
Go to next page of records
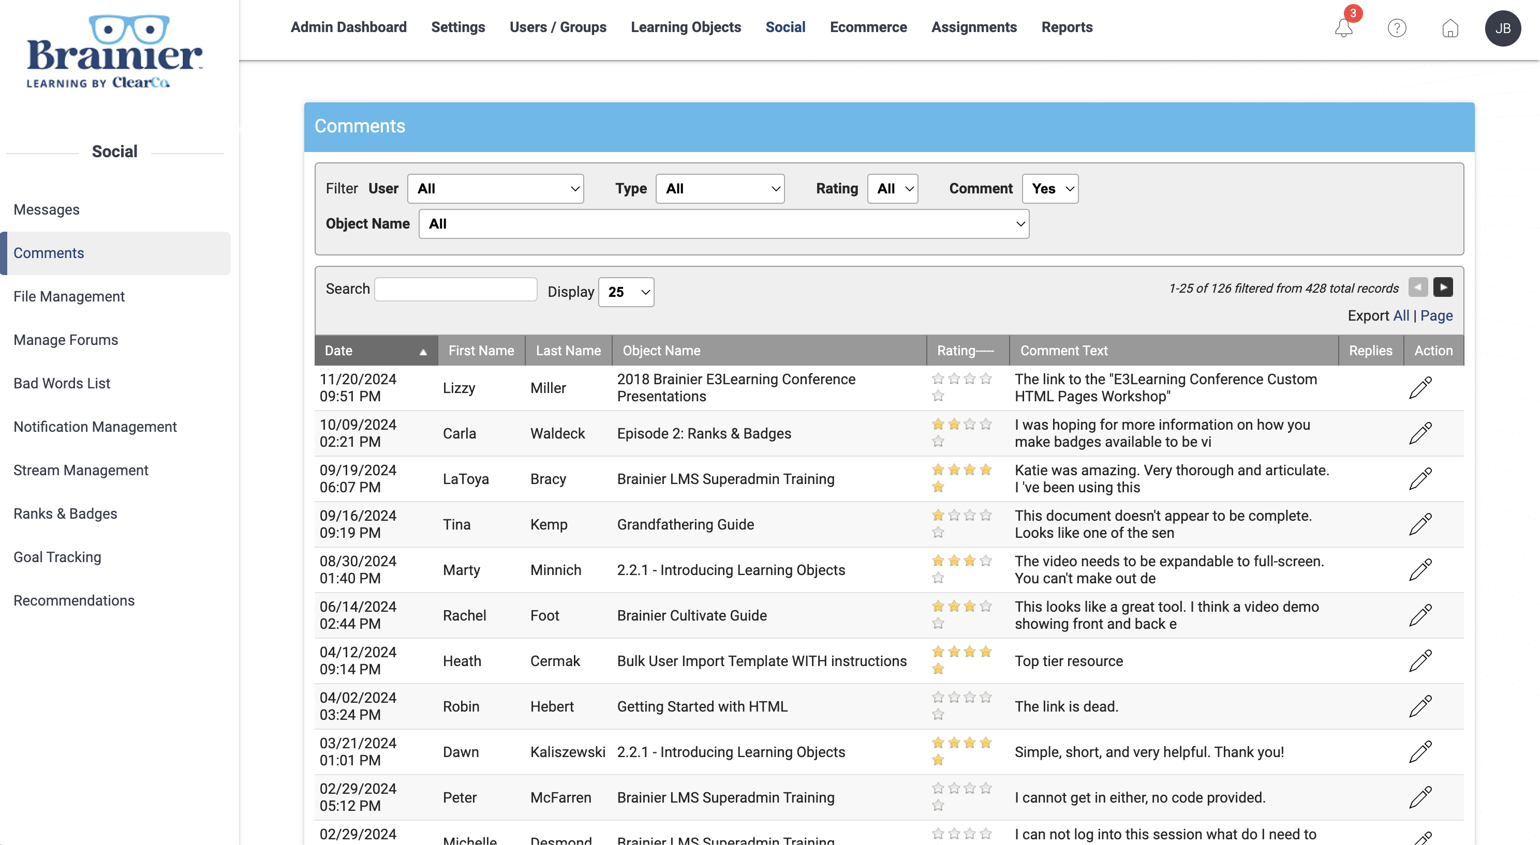pos(1443,288)
